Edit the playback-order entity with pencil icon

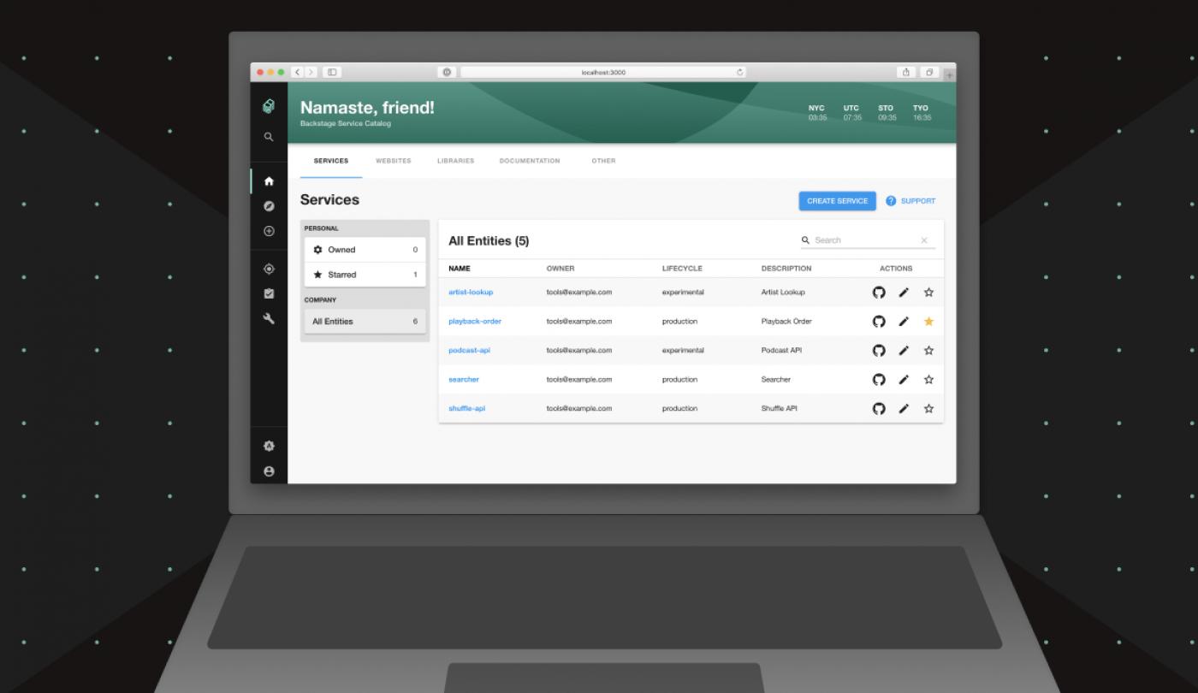coord(904,322)
